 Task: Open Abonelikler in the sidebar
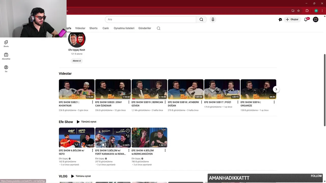point(6,56)
